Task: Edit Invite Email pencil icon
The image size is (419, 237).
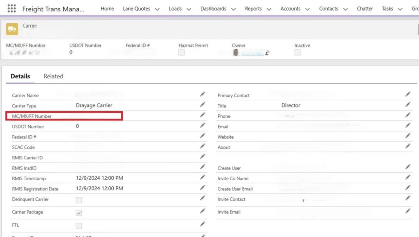Action: point(408,211)
